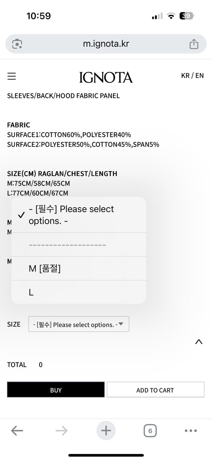The width and height of the screenshot is (212, 461).
Task: Open the three-dot browser menu
Action: [x=191, y=431]
